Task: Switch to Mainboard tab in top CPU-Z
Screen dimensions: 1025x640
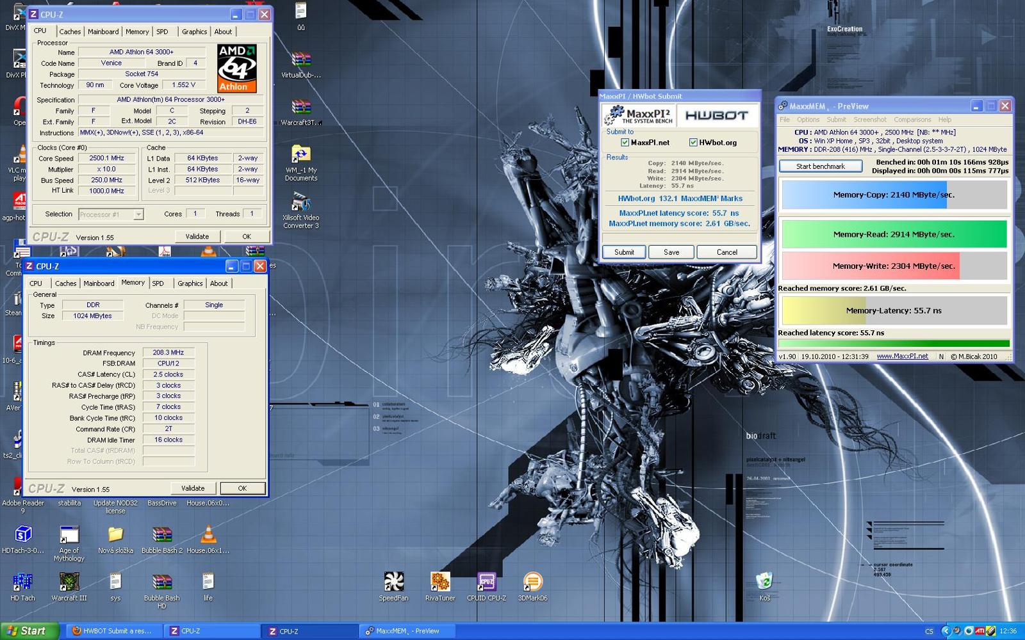Action: click(x=103, y=31)
